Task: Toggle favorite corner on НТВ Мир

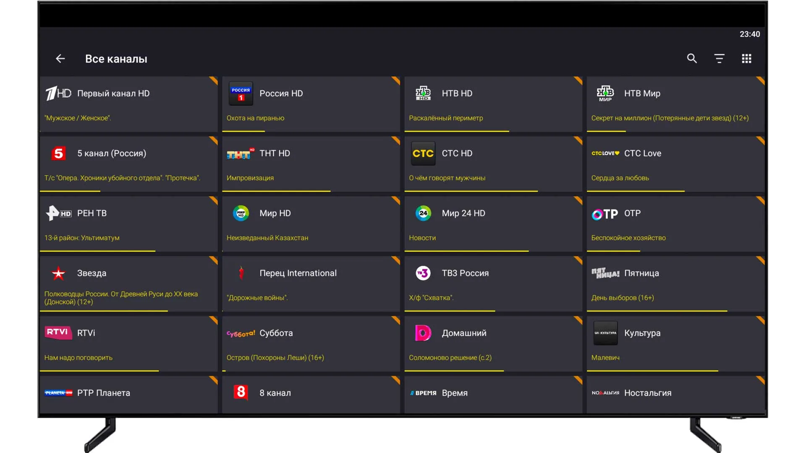Action: (x=761, y=80)
